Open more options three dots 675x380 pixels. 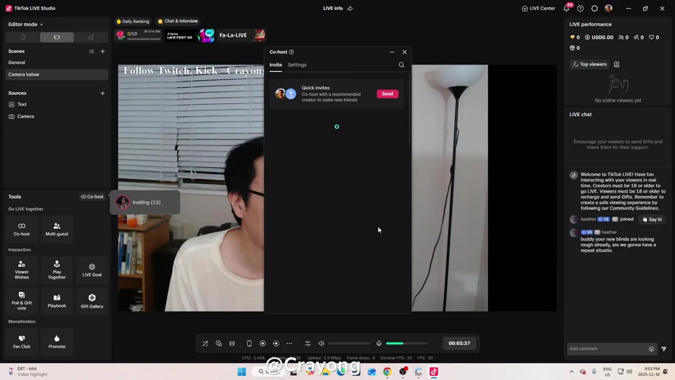289,344
